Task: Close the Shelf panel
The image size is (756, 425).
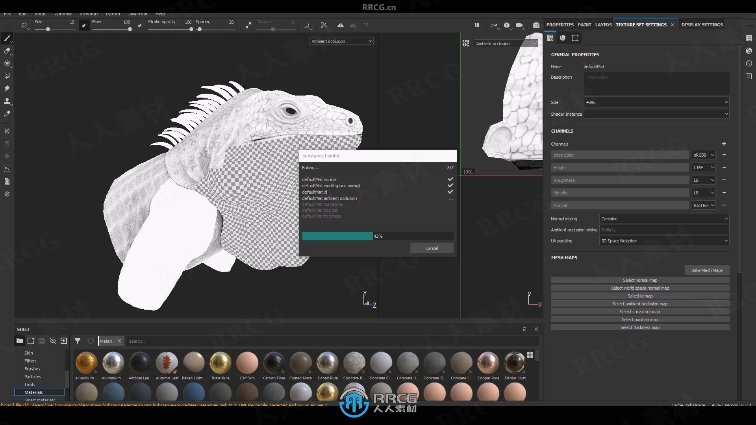Action: pos(536,329)
